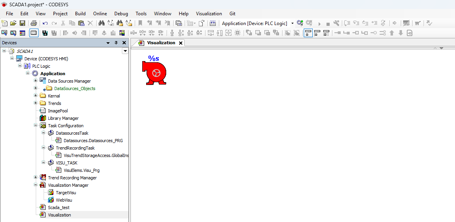Screen dimensions: 455x222
Task: Open the dropdown beside SCADA1 in tree
Action: [125, 51]
